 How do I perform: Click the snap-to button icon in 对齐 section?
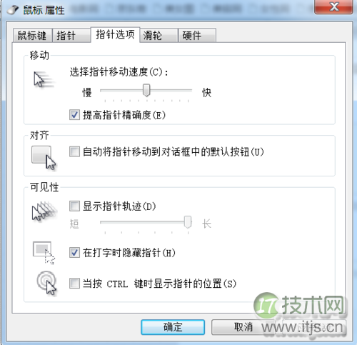[44, 158]
